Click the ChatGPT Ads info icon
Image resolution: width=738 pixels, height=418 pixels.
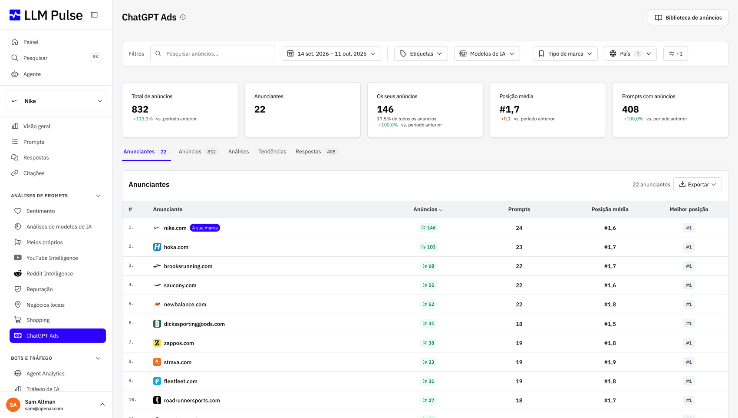pos(183,17)
